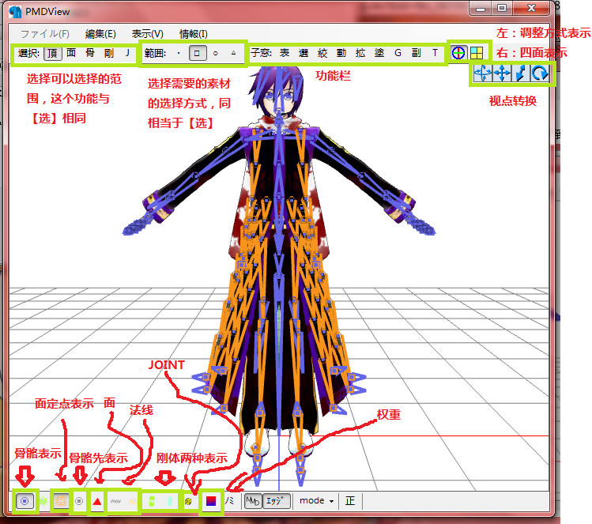Image resolution: width=592 pixels, height=524 pixels.
Task: Click the diagonal arrow zoom view icon
Action: coord(521,74)
